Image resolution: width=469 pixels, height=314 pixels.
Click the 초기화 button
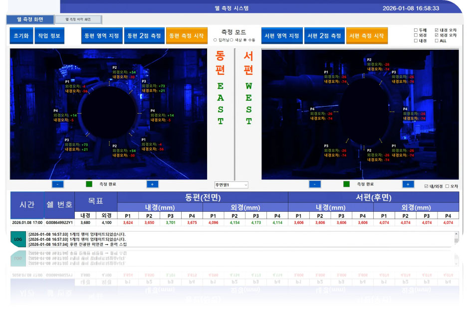tap(21, 35)
